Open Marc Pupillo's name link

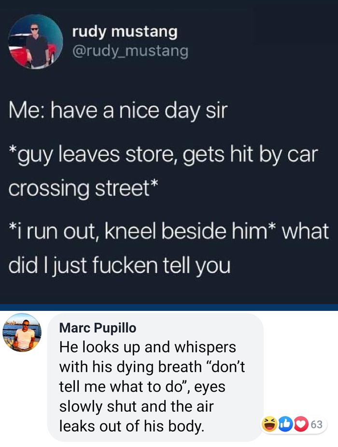click(x=98, y=328)
